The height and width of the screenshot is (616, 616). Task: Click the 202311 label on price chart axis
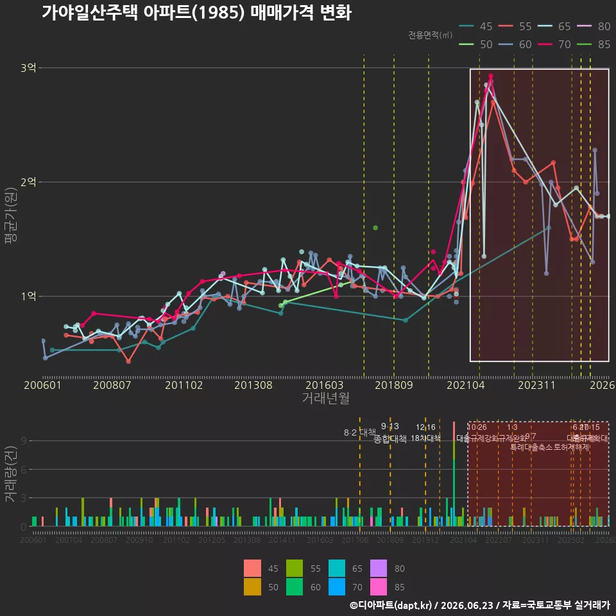pos(536,385)
